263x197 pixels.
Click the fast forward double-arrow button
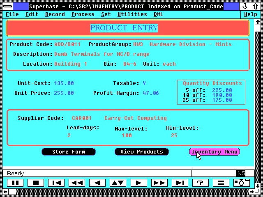point(159,183)
